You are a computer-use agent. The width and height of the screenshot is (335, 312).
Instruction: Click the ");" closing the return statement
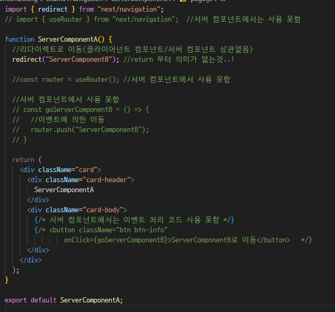pos(16,270)
